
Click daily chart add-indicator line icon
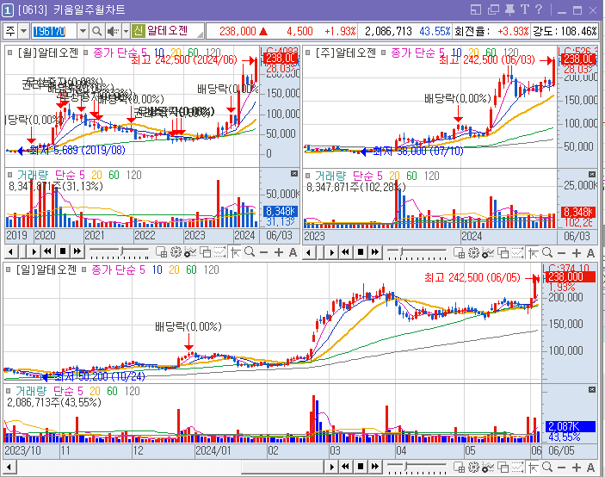488,468
